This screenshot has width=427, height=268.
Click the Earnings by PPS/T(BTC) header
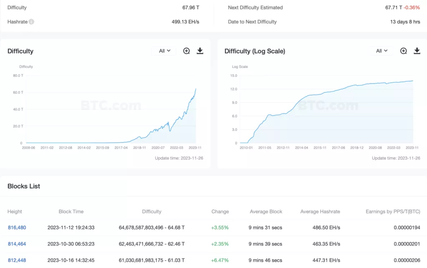(392, 211)
